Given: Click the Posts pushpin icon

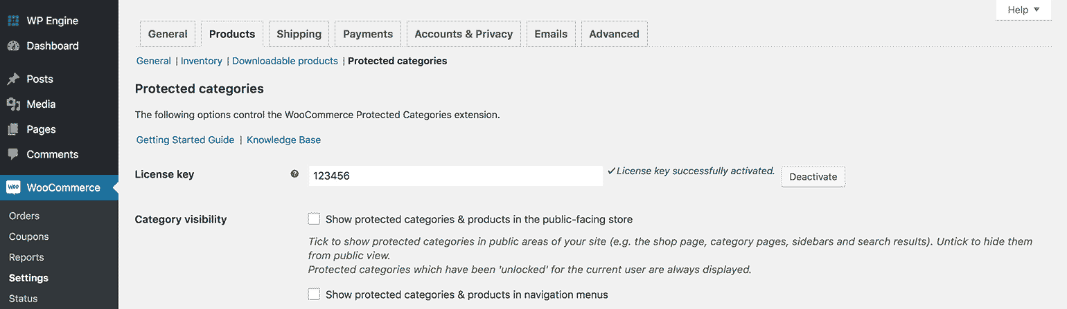Looking at the screenshot, I should [x=13, y=79].
